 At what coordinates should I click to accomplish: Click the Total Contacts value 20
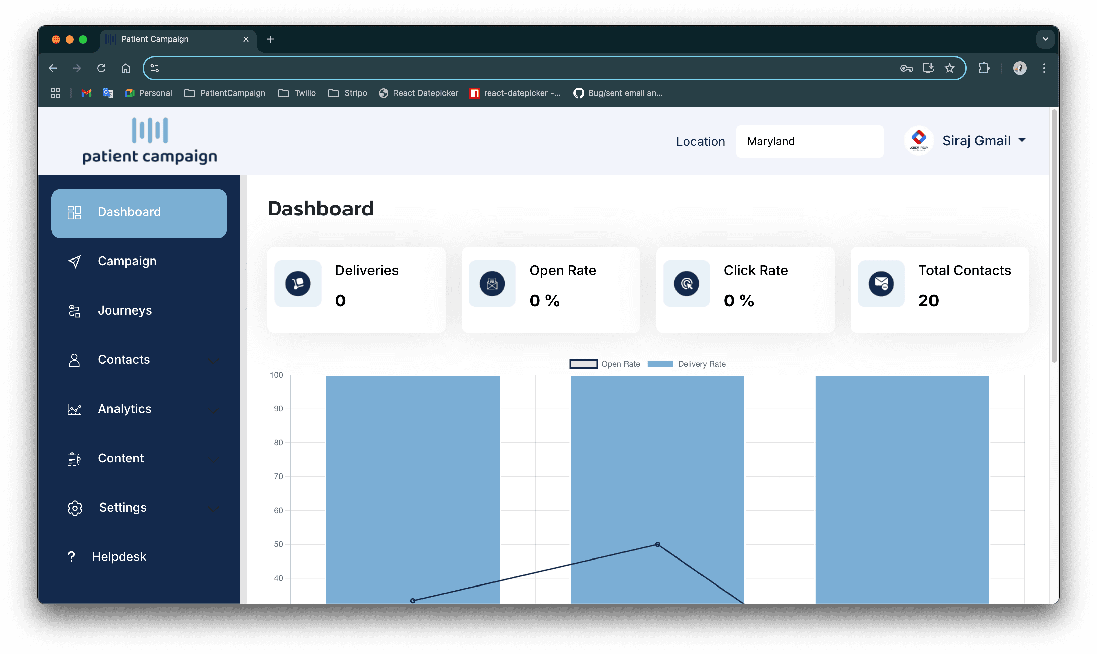pos(928,301)
